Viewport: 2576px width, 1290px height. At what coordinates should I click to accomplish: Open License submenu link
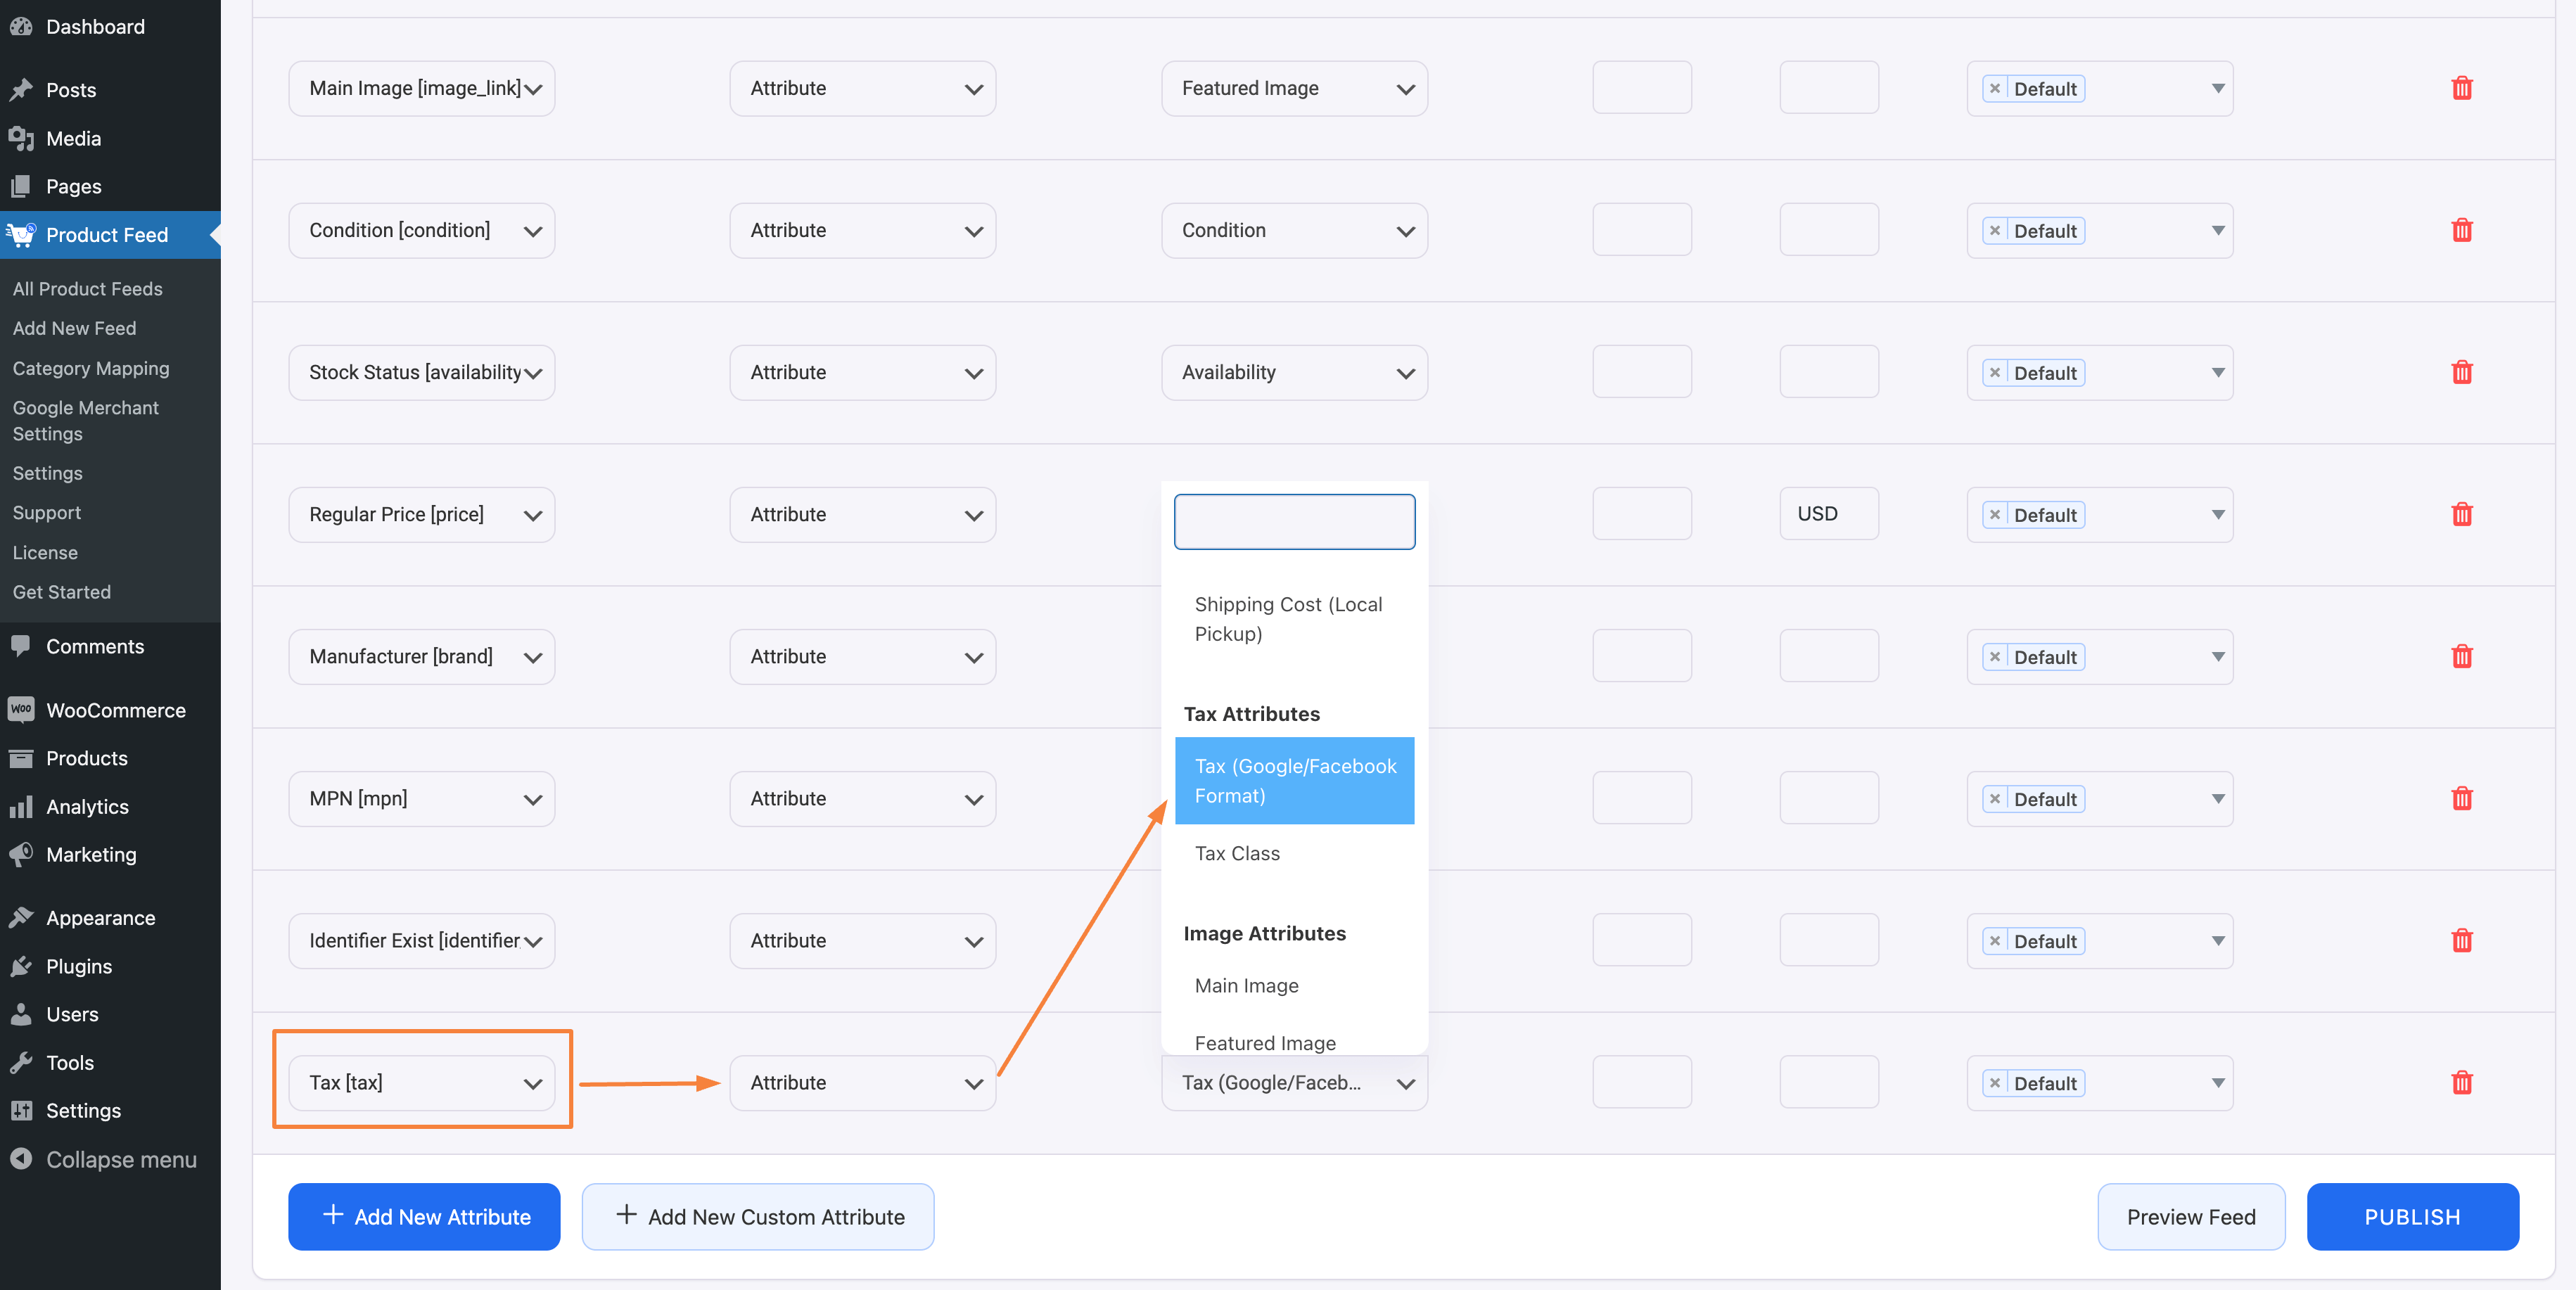click(45, 552)
